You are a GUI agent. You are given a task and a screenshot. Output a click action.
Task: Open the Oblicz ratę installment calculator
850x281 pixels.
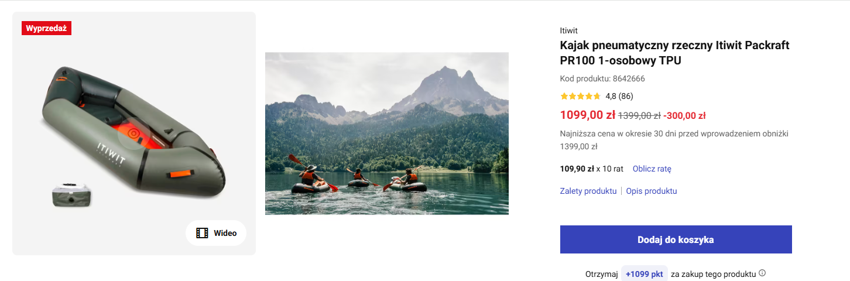652,169
